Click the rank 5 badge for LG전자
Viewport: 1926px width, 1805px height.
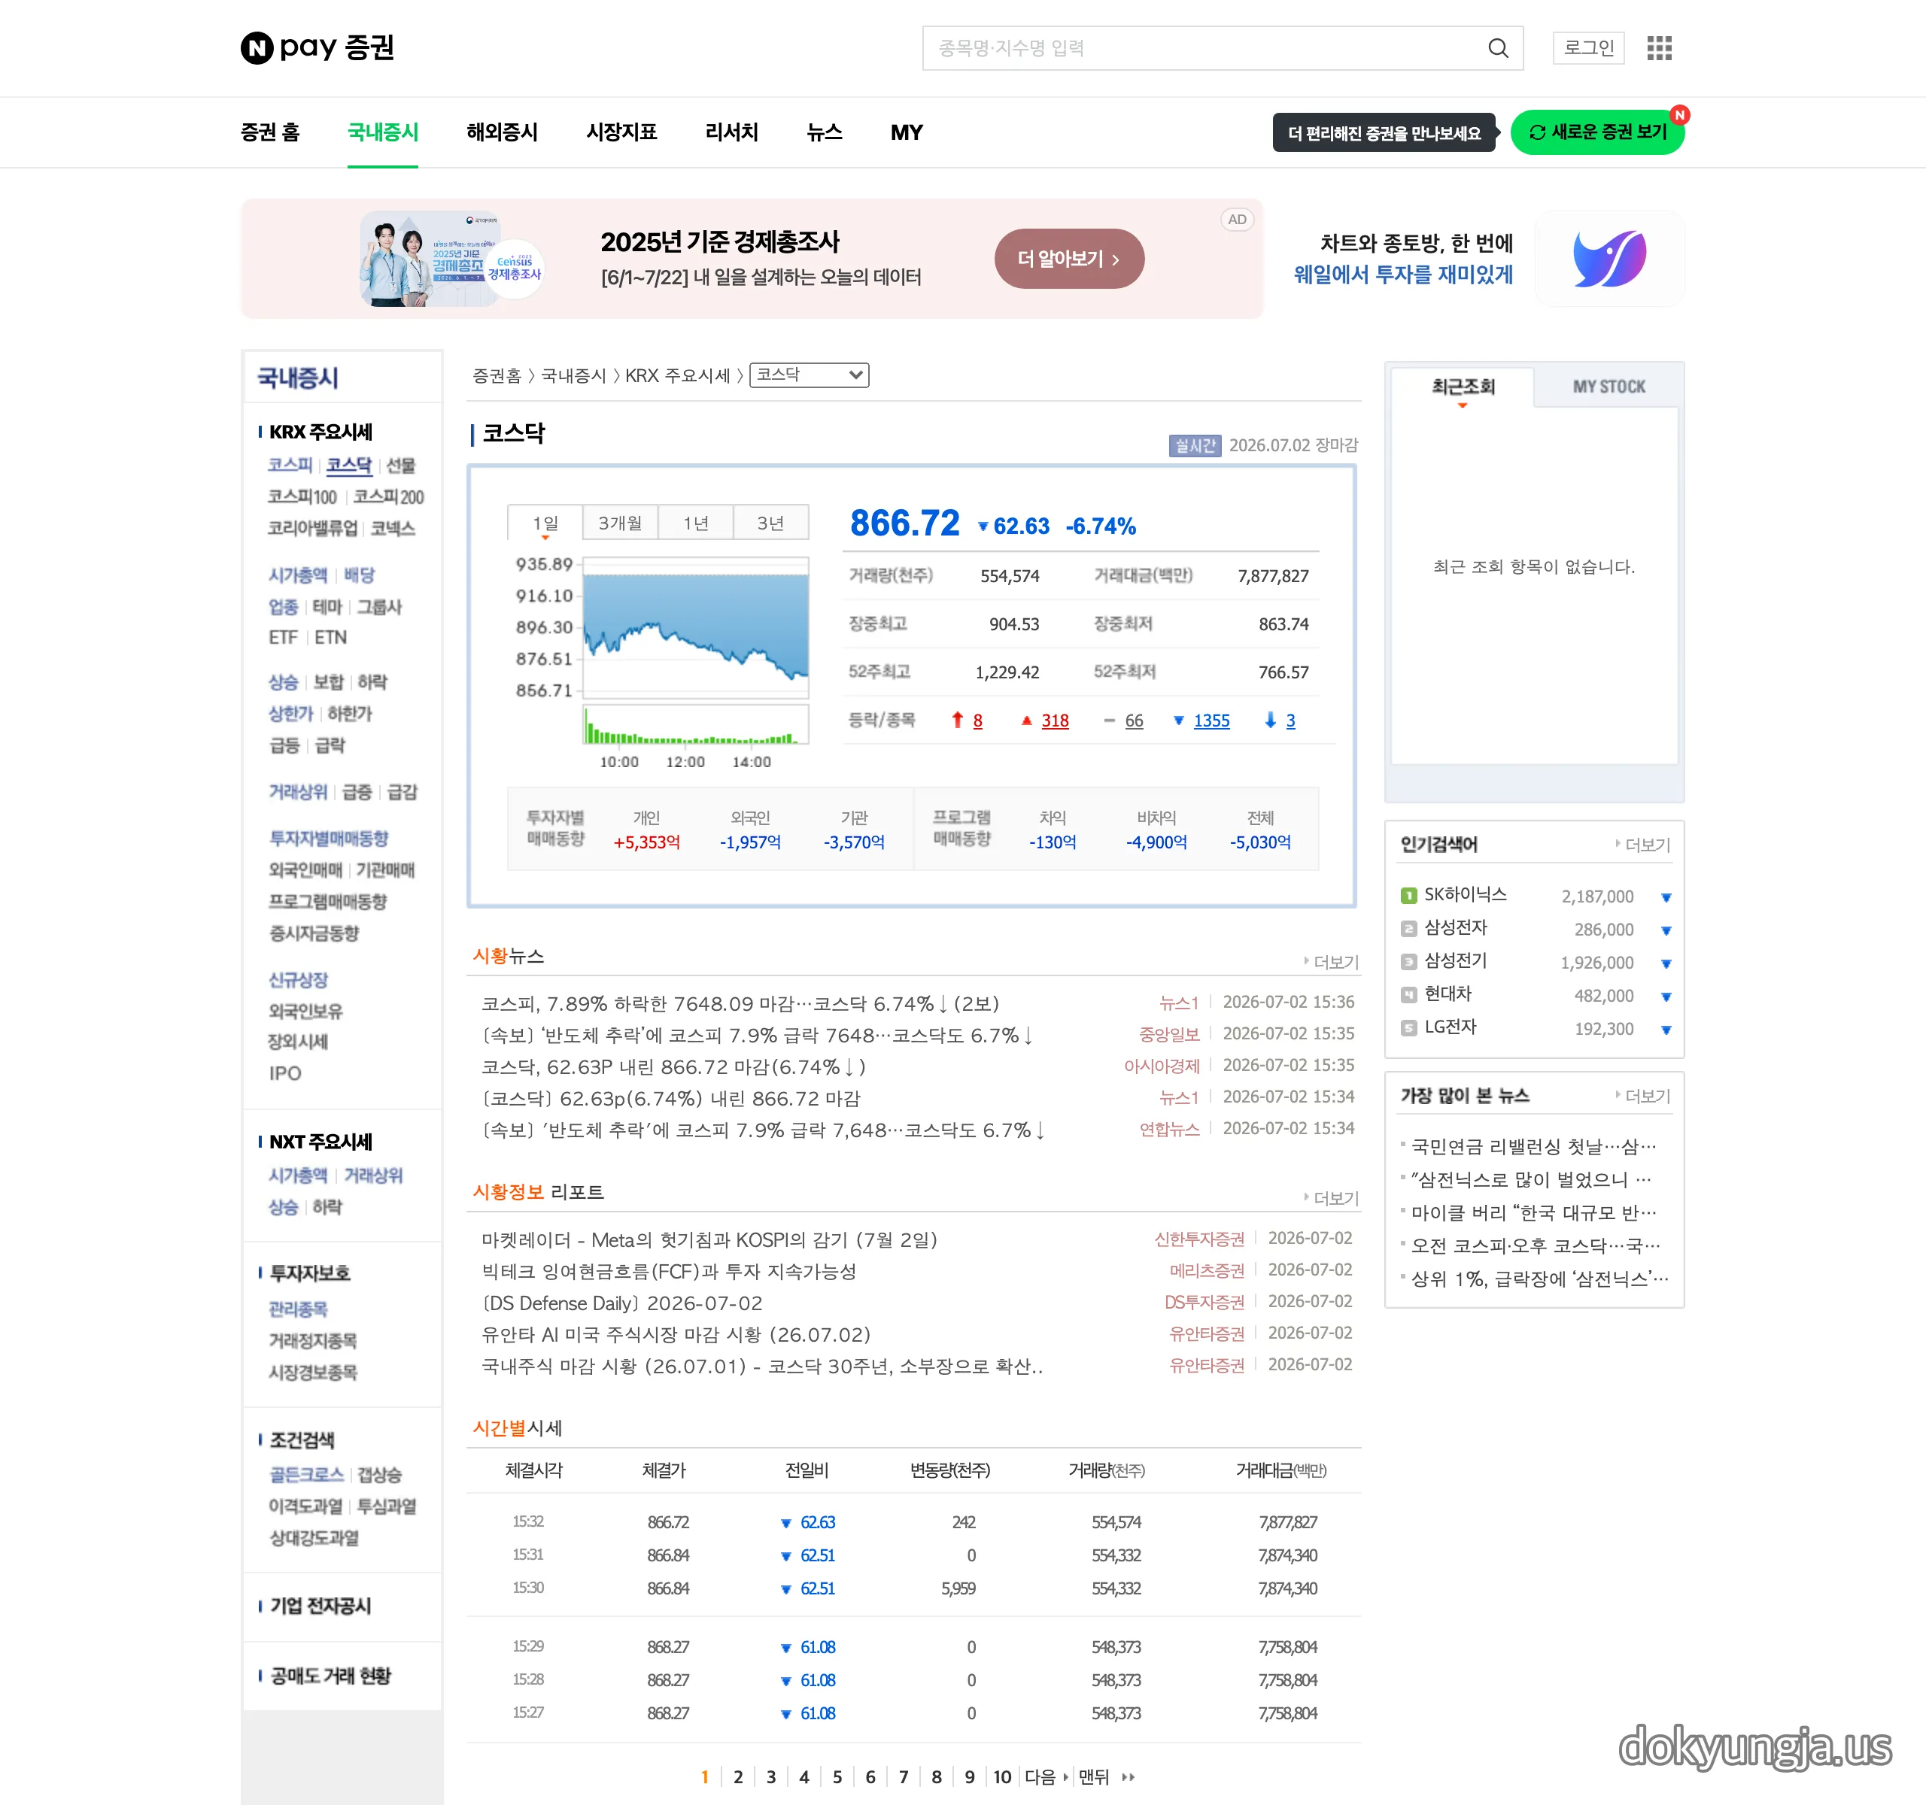point(1408,1027)
